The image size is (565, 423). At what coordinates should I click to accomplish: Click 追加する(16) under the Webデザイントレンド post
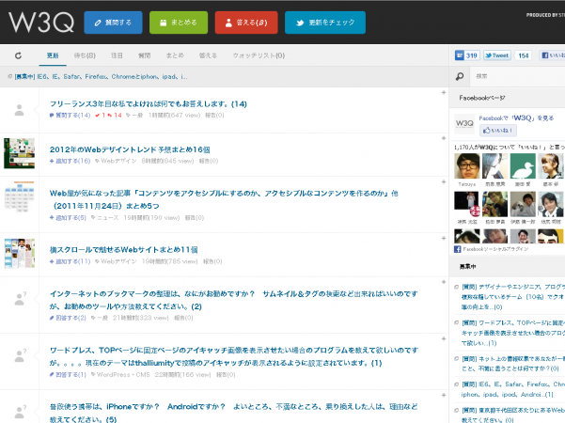(x=71, y=161)
